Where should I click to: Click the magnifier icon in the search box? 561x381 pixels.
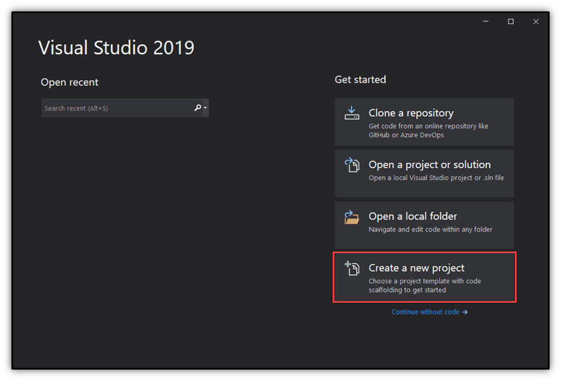click(x=198, y=108)
